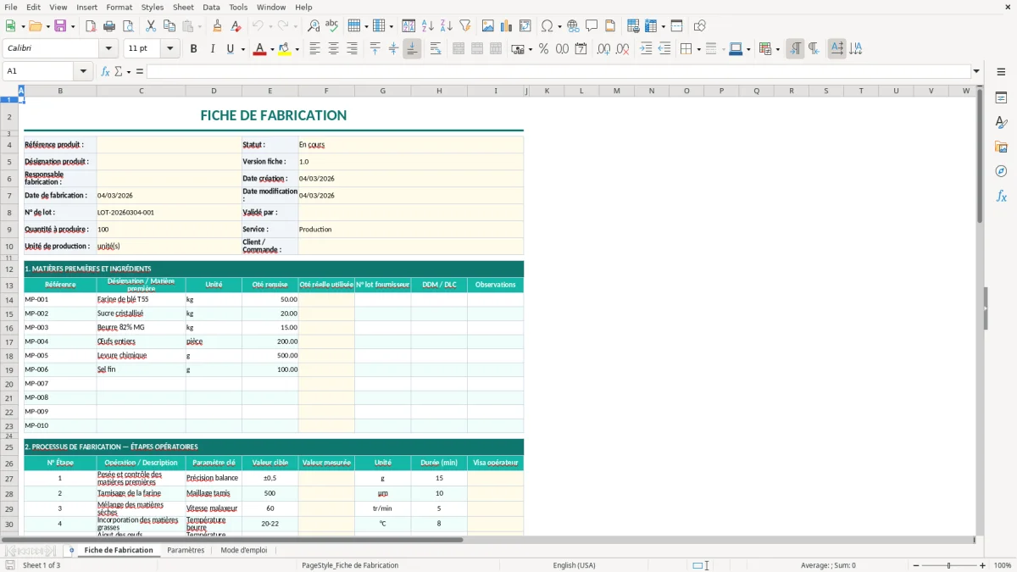This screenshot has height=572, width=1017.
Task: Apply the yellow background color
Action: pos(285,49)
